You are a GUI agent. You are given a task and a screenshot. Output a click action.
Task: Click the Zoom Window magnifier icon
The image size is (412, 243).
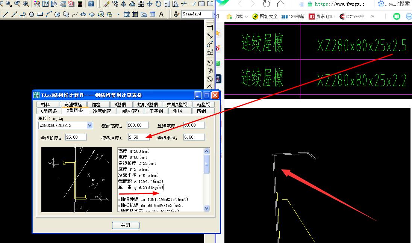point(9,4)
